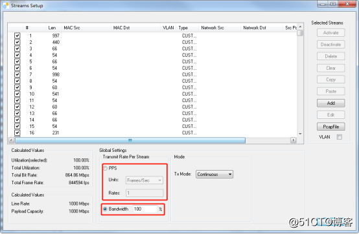Toggle the checkbox for stream 3
The width and height of the screenshot is (359, 234).
coord(17,48)
